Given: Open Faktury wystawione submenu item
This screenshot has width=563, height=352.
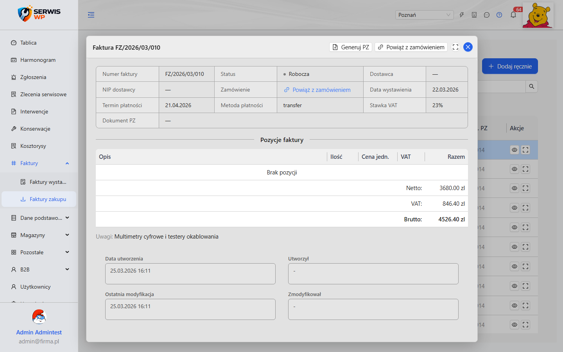Looking at the screenshot, I should (39, 182).
